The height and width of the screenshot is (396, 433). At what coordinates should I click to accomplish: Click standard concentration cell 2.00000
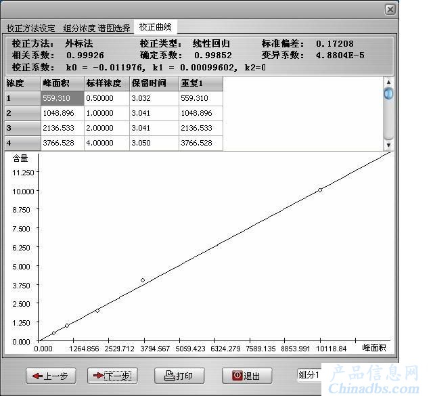(x=107, y=128)
